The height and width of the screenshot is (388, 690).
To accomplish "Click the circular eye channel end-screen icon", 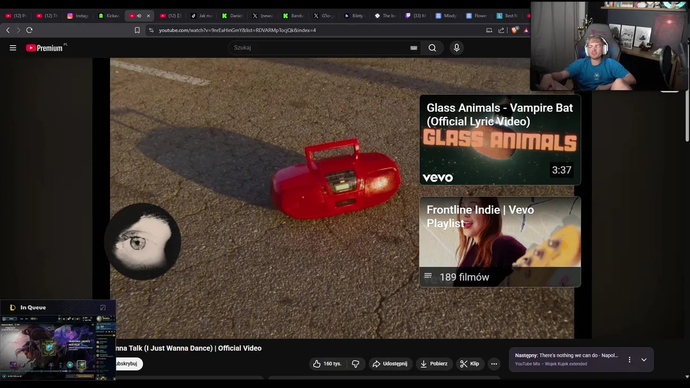I will [x=143, y=241].
